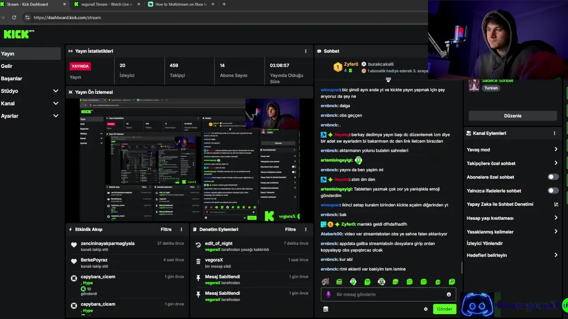This screenshot has width=568, height=319.
Task: Close the vegoraX Stream browser tab
Action: pyautogui.click(x=138, y=4)
